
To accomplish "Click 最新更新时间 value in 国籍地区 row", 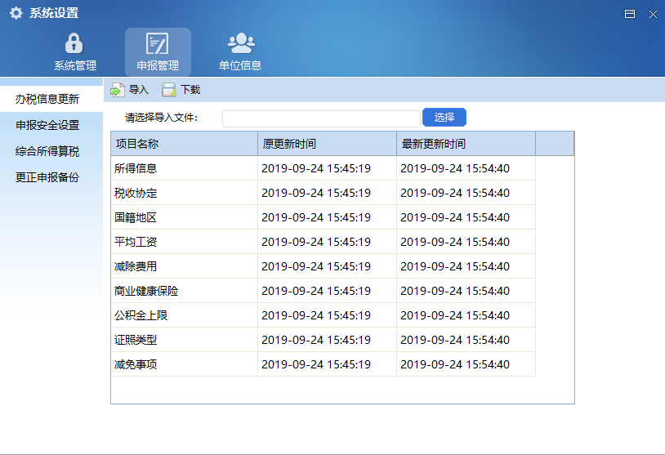I will pyautogui.click(x=455, y=217).
